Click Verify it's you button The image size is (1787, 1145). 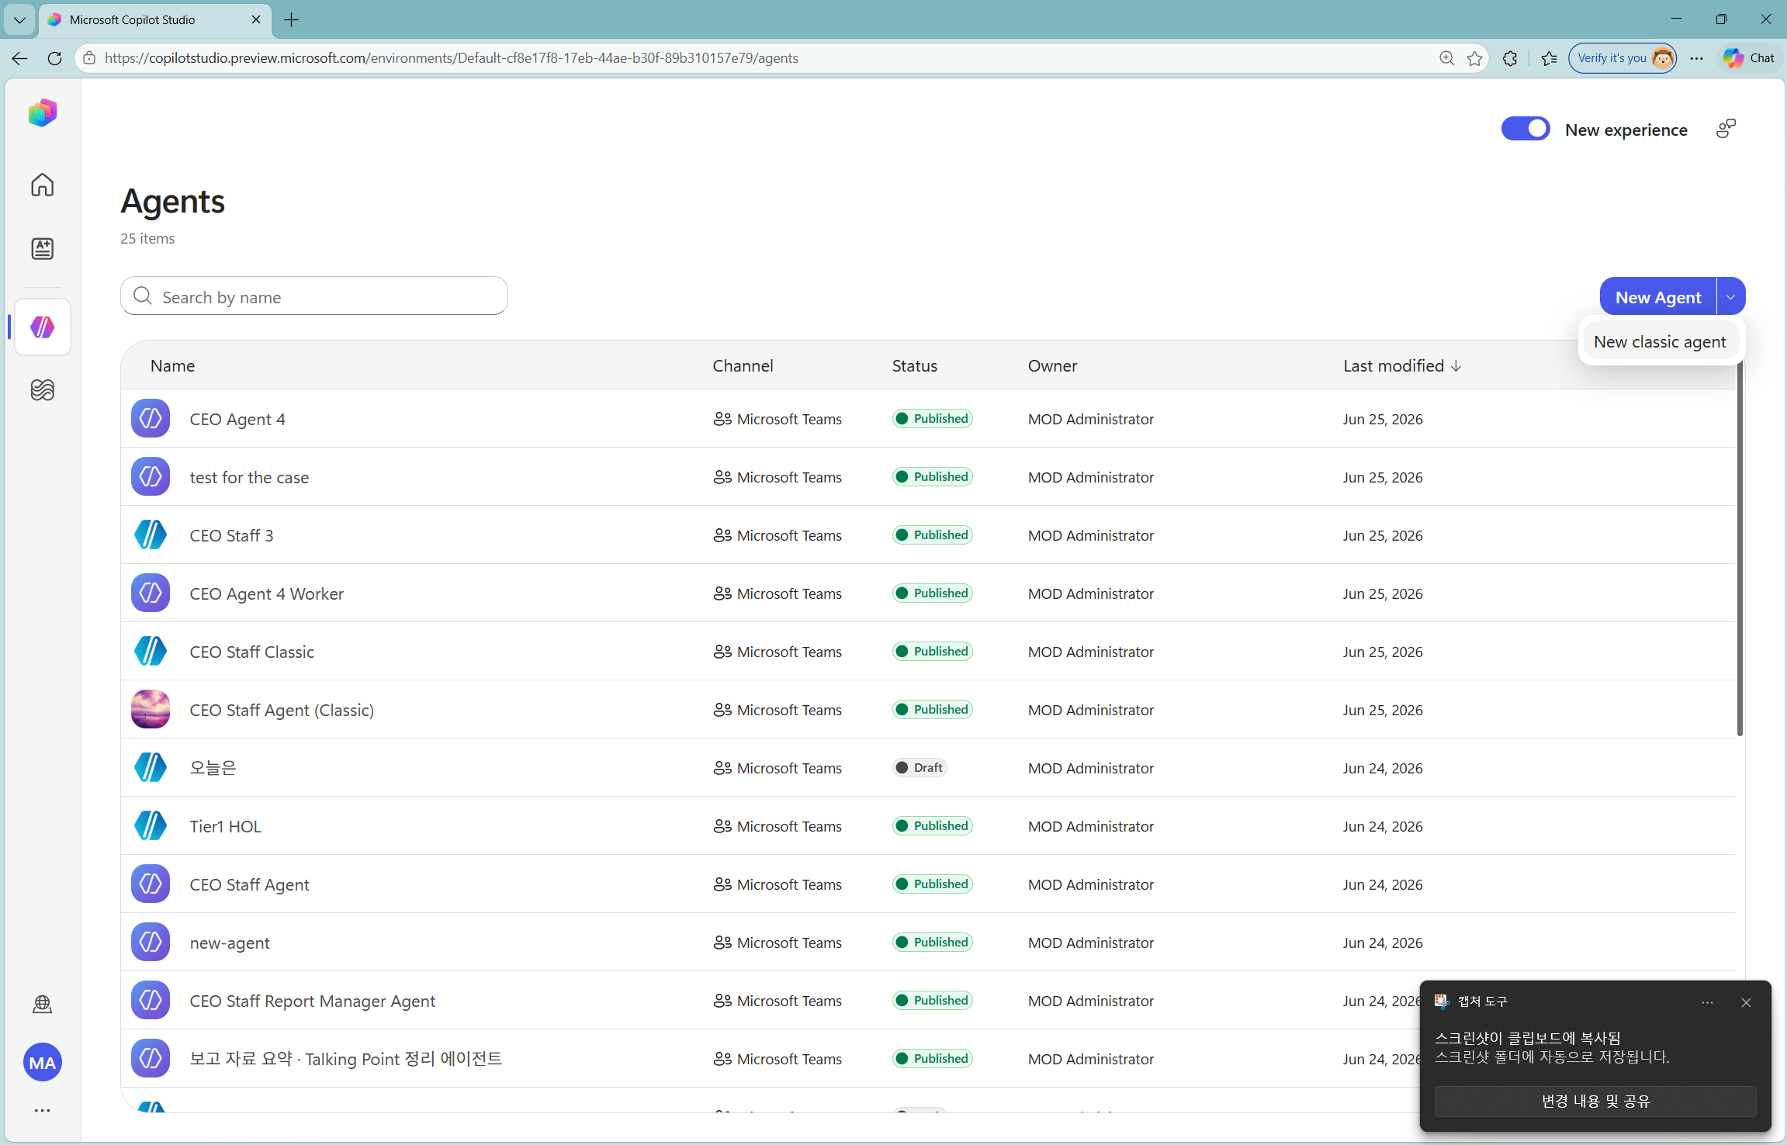point(1622,58)
